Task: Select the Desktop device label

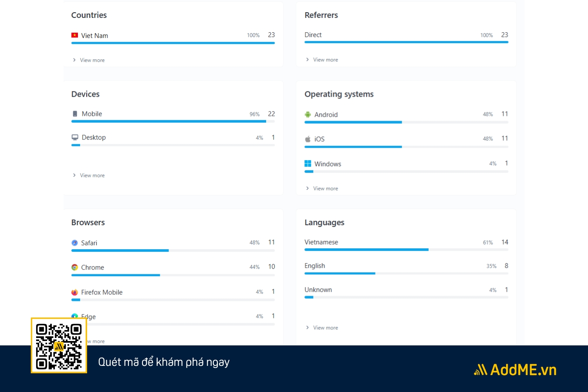Action: click(x=94, y=137)
